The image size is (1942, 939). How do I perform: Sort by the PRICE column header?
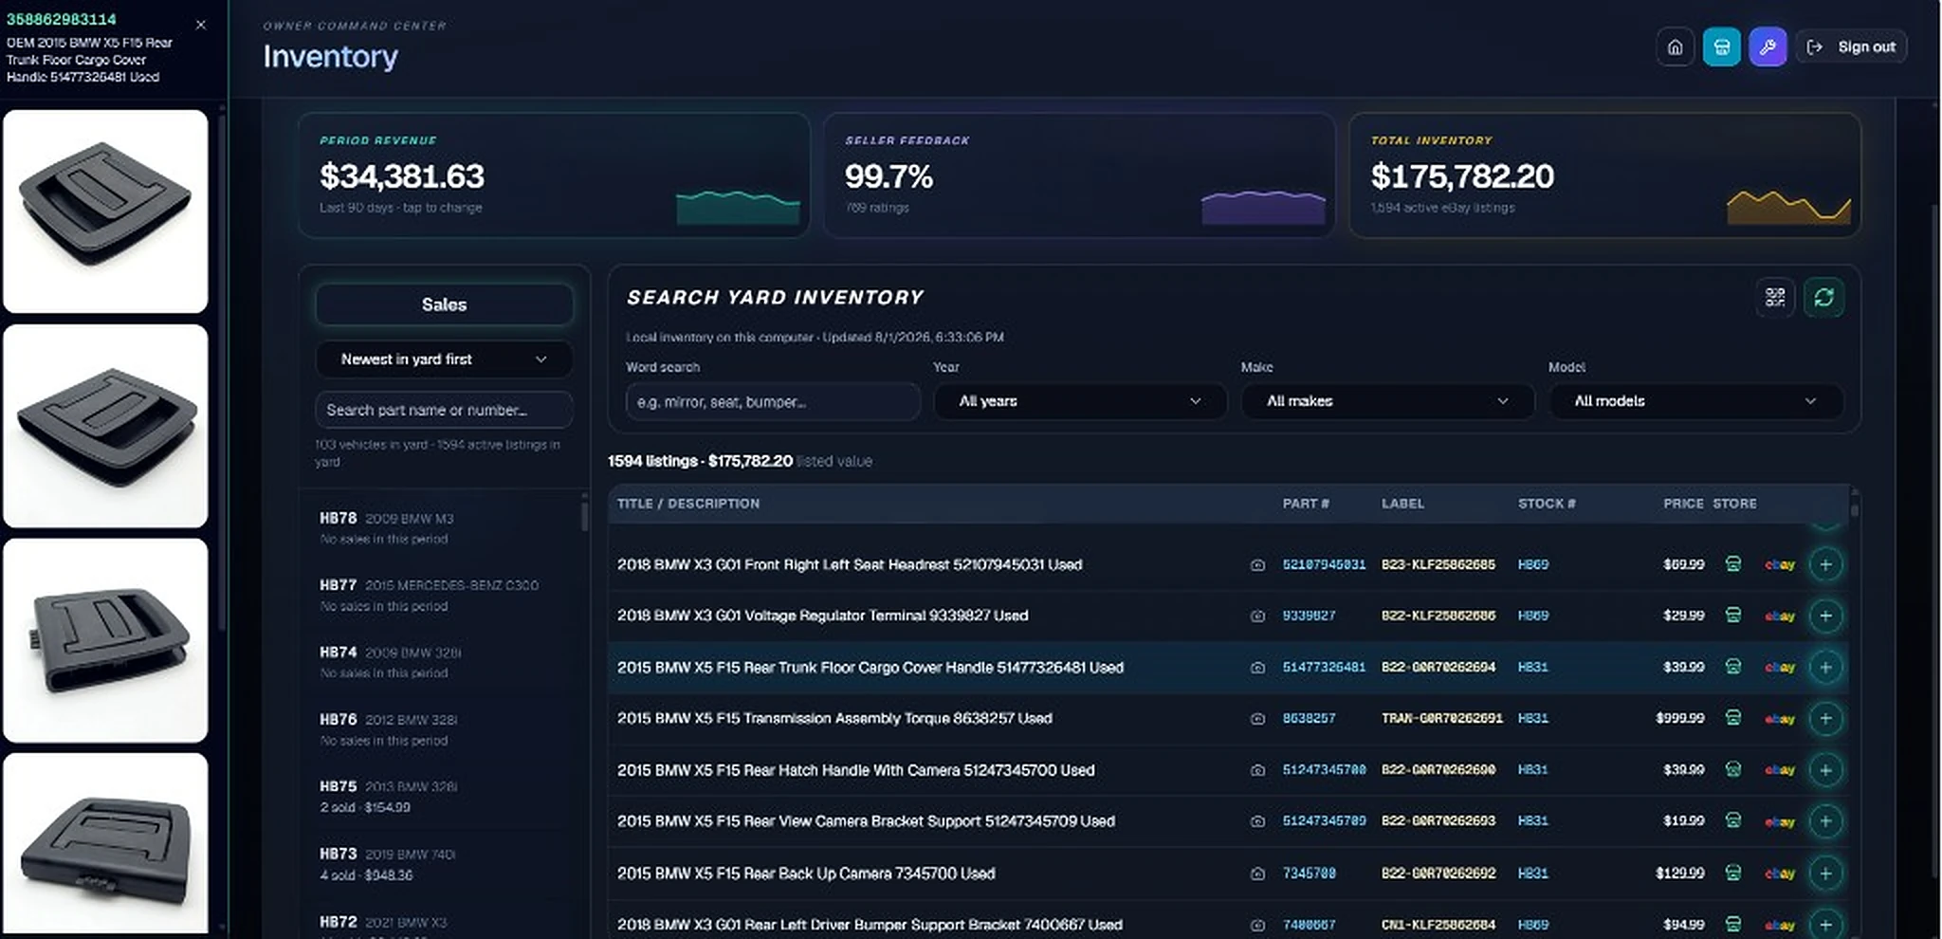pyautogui.click(x=1683, y=504)
